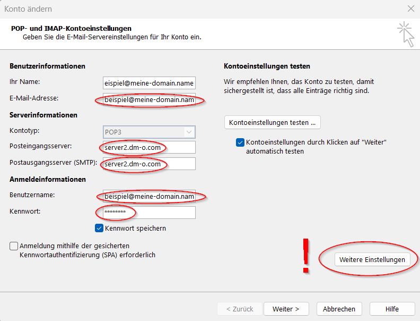Click the Weiter button
Viewport: 420px width, 321px height.
tap(286, 309)
